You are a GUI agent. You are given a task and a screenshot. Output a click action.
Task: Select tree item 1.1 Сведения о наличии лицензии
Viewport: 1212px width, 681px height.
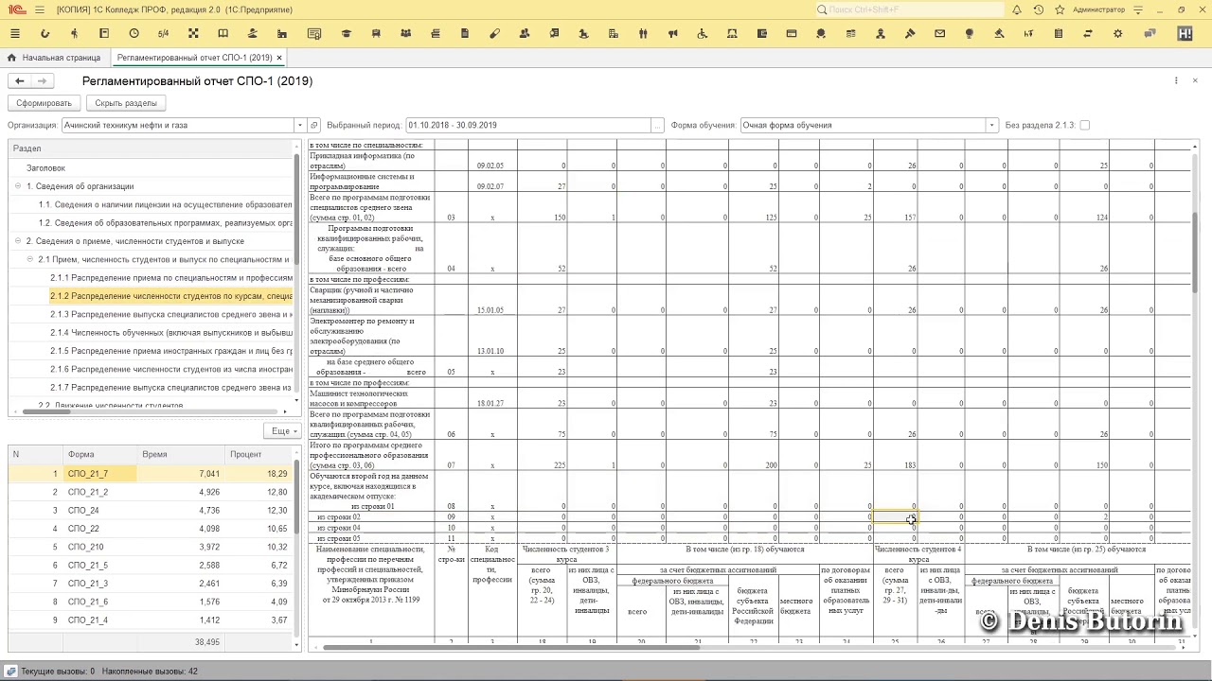(x=165, y=204)
